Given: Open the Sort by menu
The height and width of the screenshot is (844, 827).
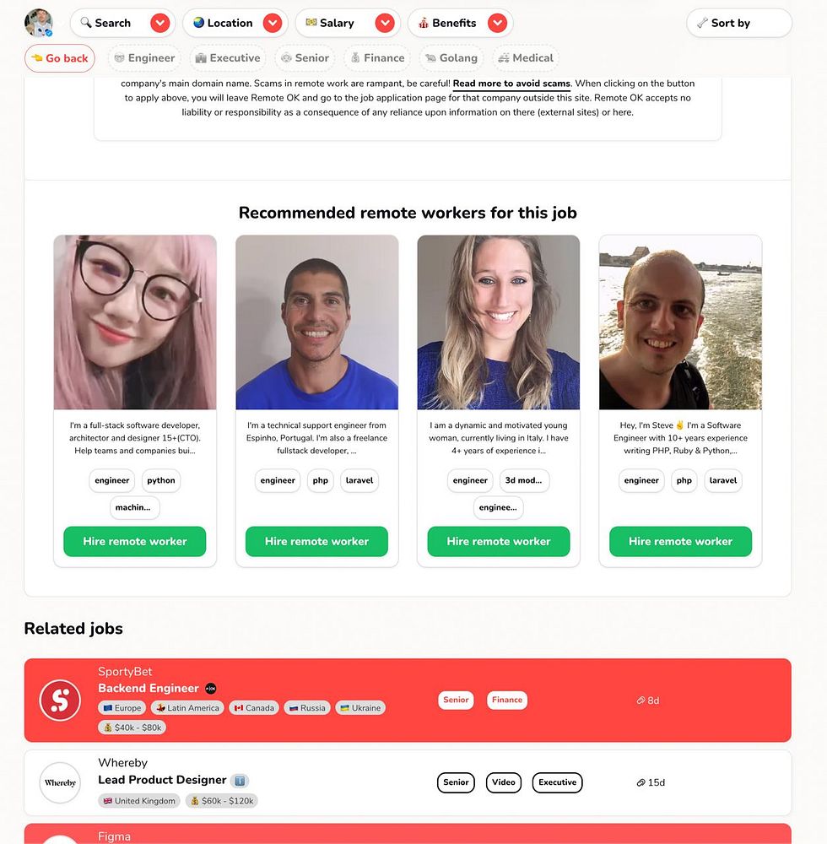Looking at the screenshot, I should click(x=739, y=23).
